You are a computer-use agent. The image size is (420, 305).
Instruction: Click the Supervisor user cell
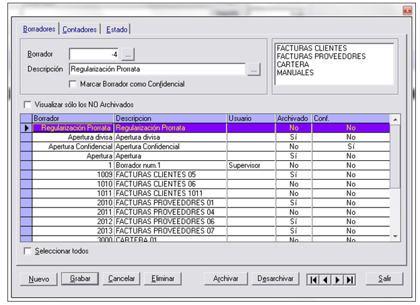(x=251, y=166)
